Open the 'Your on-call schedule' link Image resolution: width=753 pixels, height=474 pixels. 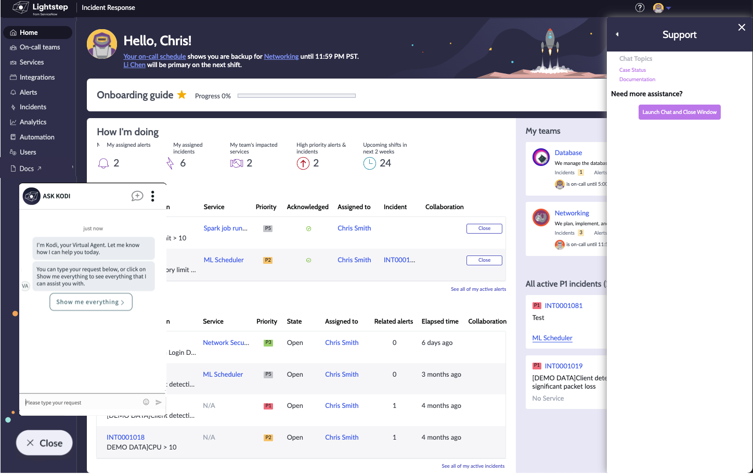click(154, 56)
